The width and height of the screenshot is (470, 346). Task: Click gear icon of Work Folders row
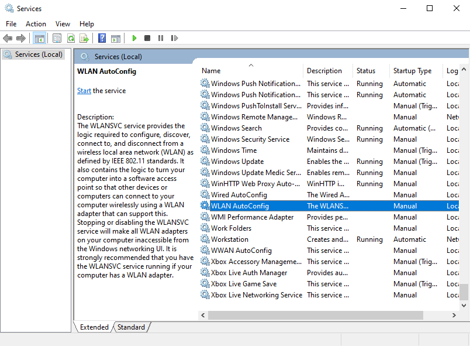click(x=205, y=228)
